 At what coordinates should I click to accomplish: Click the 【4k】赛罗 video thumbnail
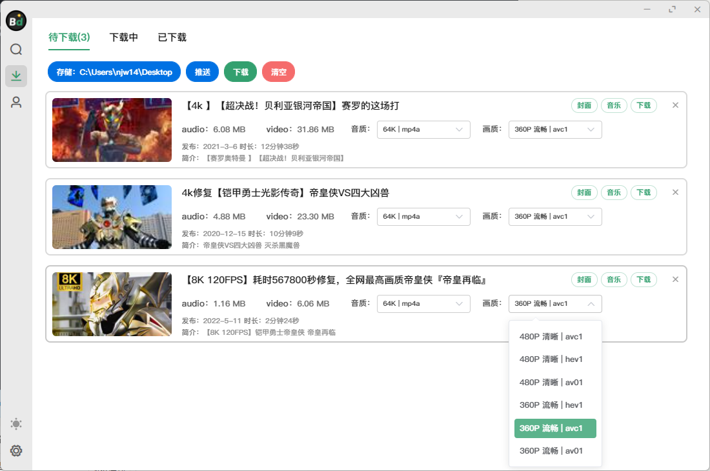pos(112,130)
